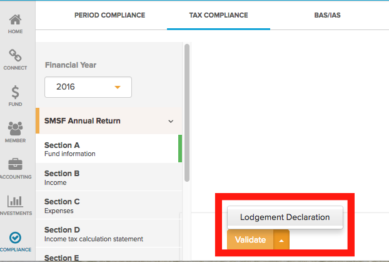This screenshot has height=262, width=389.
Task: Open the Investments chart icon
Action: [x=15, y=201]
